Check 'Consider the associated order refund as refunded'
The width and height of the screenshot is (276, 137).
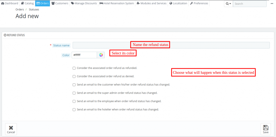pyautogui.click(x=74, y=68)
